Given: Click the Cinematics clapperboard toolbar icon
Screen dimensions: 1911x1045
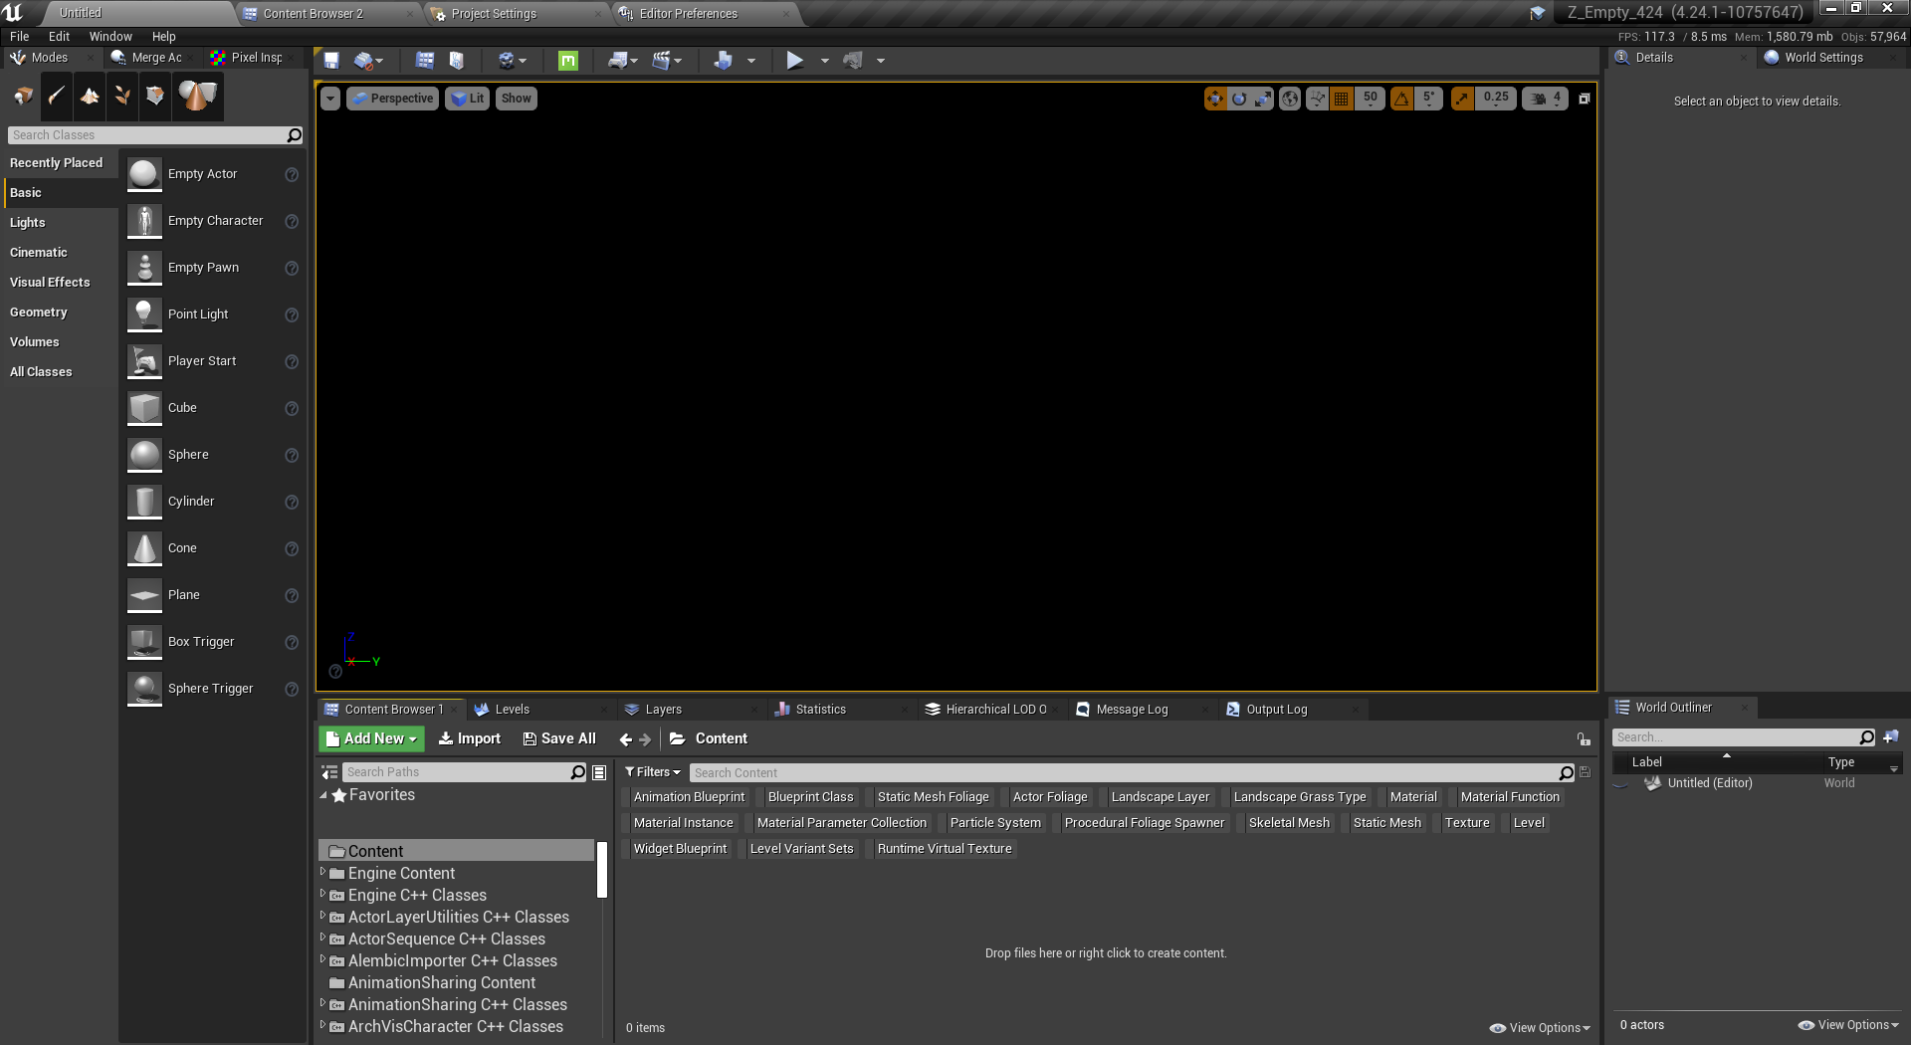Looking at the screenshot, I should point(661,61).
